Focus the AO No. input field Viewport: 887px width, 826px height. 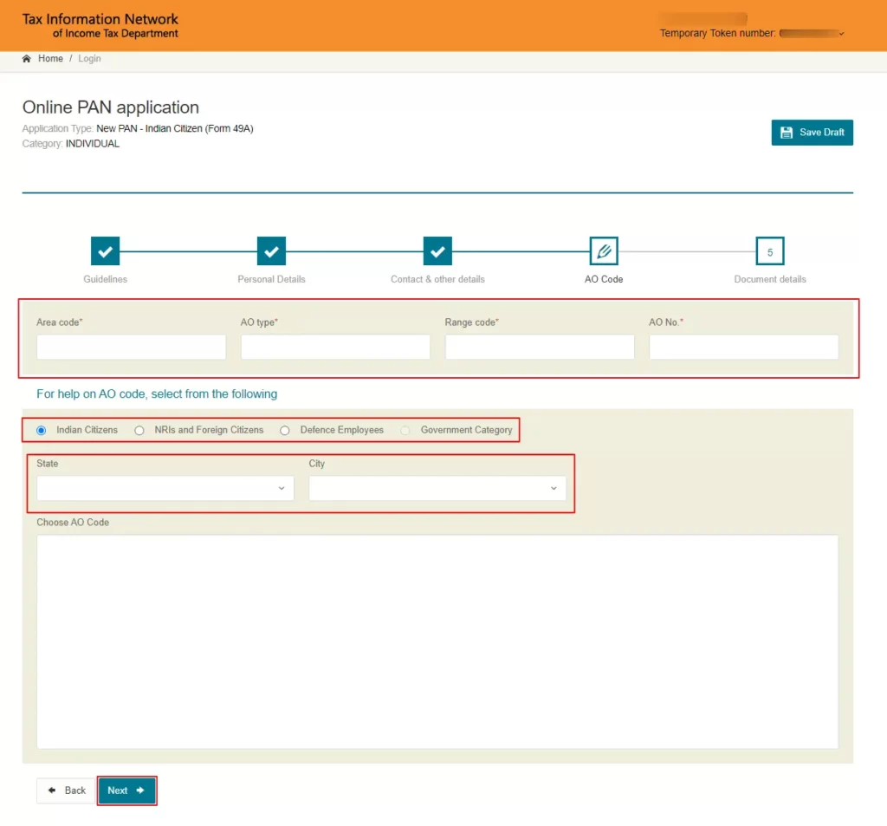pos(744,347)
